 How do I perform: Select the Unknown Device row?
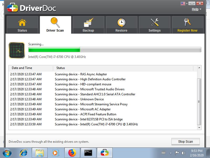point(103,99)
